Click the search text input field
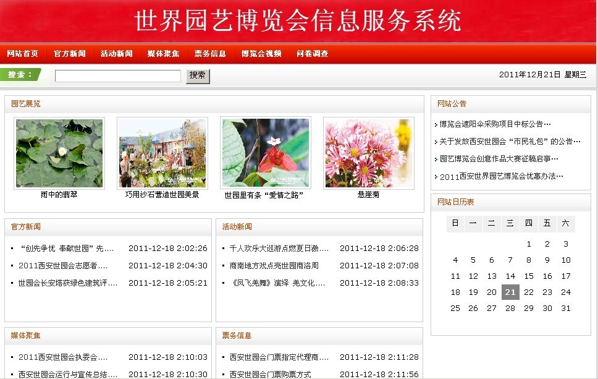 [118, 76]
